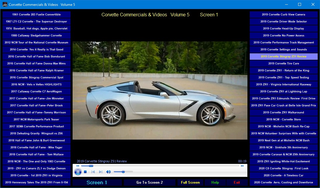Select 2019 ZR1 vs Camaro ZL1 vs Dodge Demon
320x188 pixels.
(x=36, y=168)
